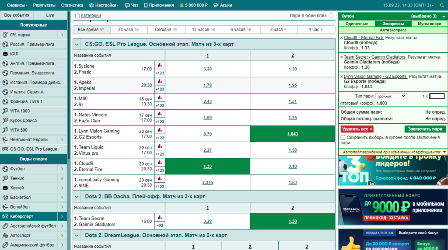Open statistics icon for Apeks vs Imperial
The height and width of the screenshot is (250, 448).
tap(160, 82)
